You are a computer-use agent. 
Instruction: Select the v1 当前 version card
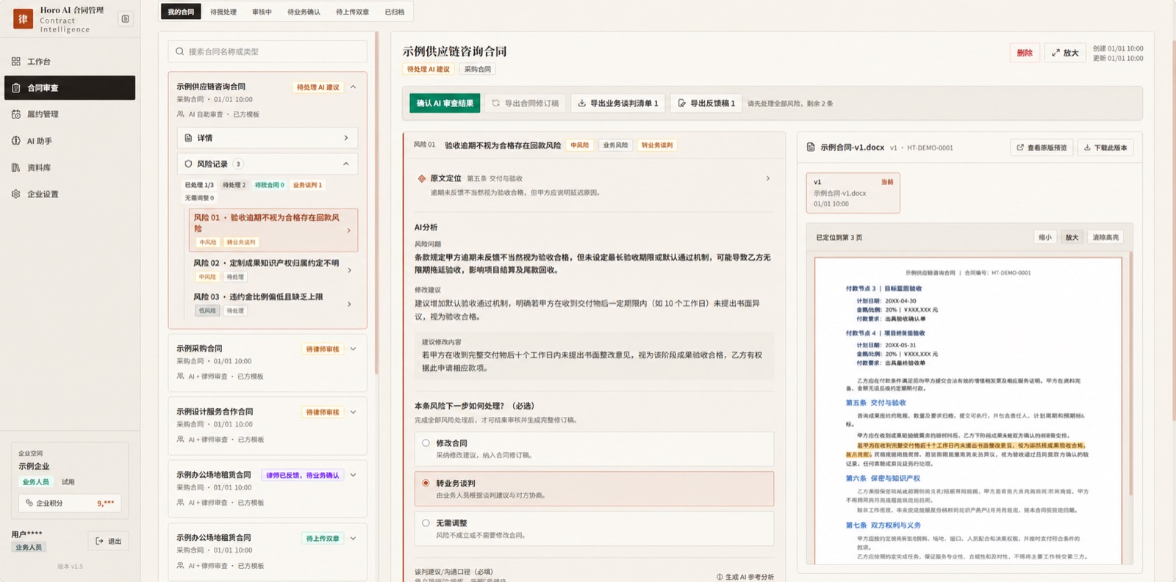[x=853, y=192]
